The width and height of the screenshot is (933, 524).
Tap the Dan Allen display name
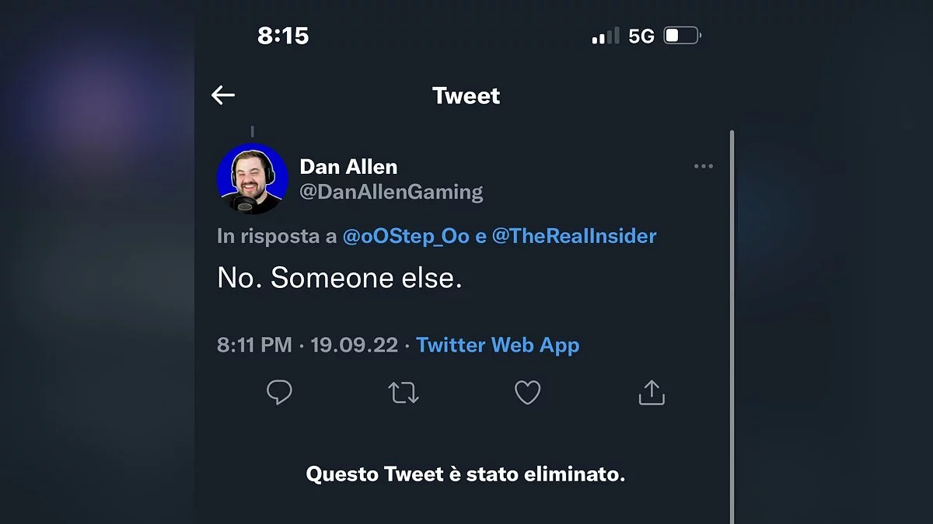348,166
